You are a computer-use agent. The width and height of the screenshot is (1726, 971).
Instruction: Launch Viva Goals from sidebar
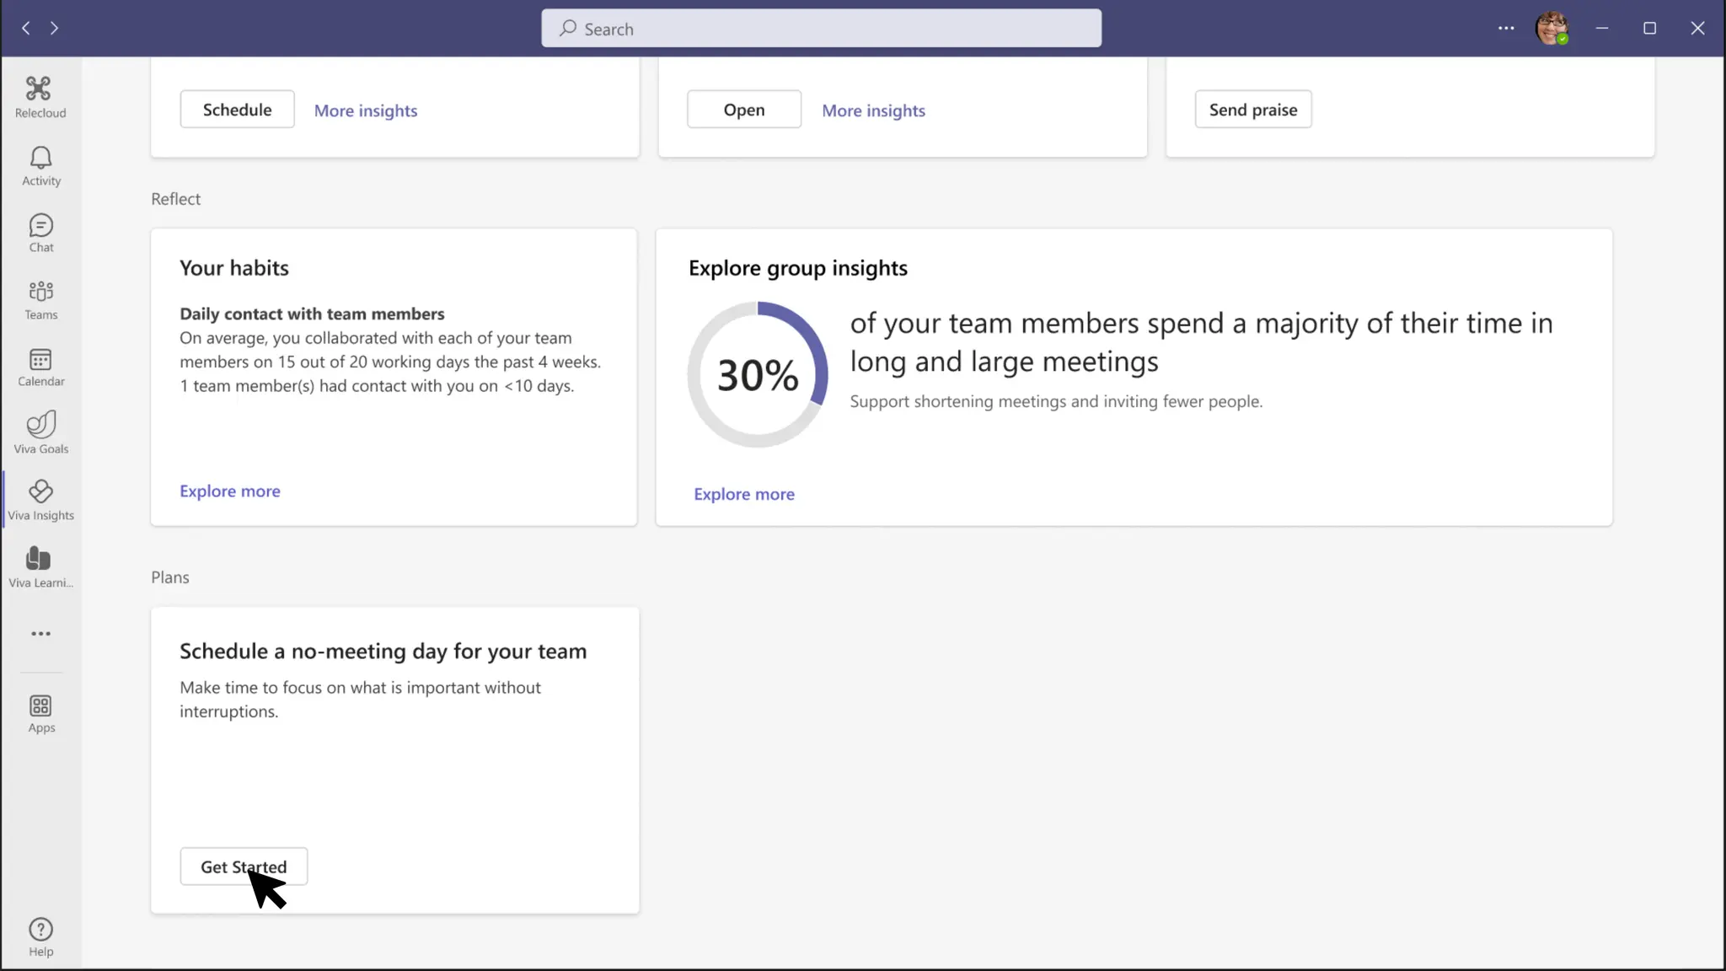click(40, 432)
